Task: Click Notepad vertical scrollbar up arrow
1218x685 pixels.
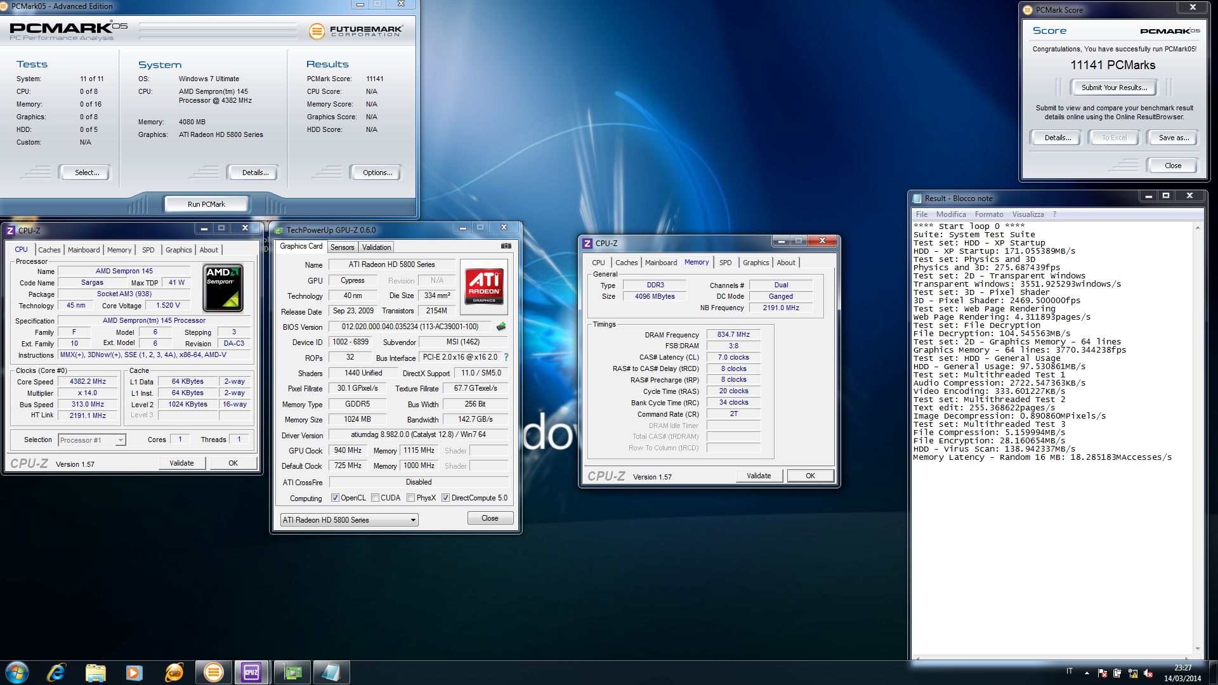Action: tap(1198, 227)
